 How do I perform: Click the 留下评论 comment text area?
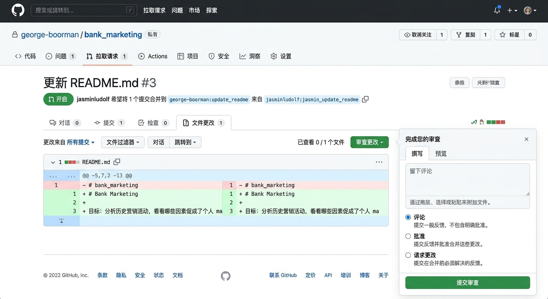(x=467, y=179)
